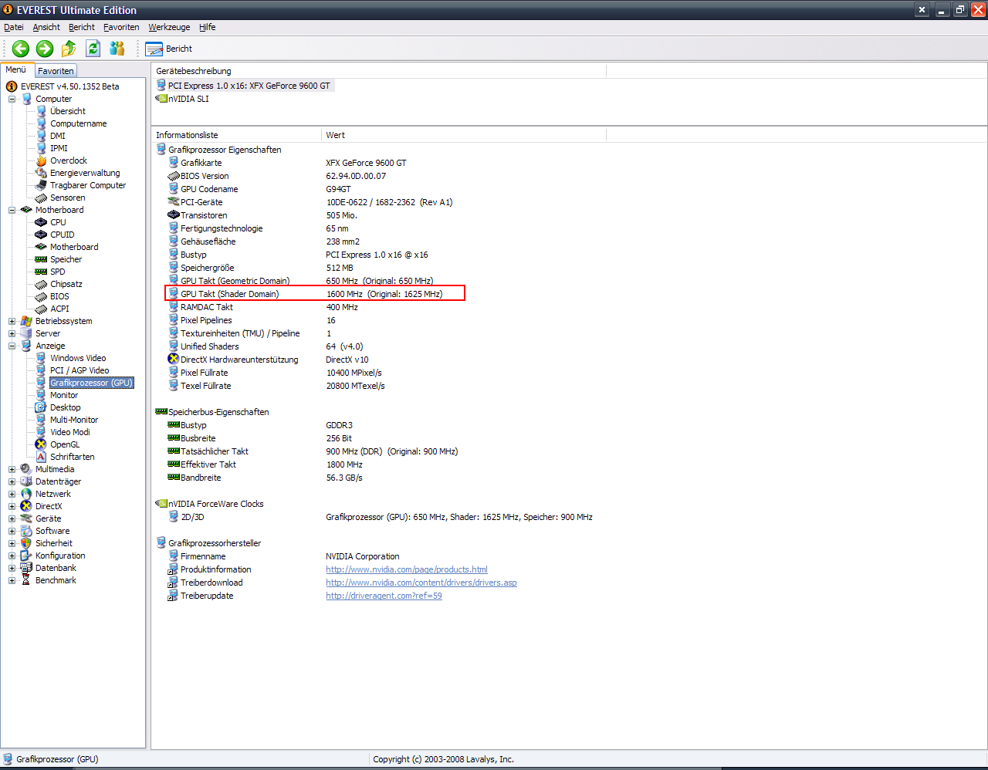Viewport: 988px width, 770px height.
Task: Expand the Betriebssystem tree node
Action: [12, 321]
